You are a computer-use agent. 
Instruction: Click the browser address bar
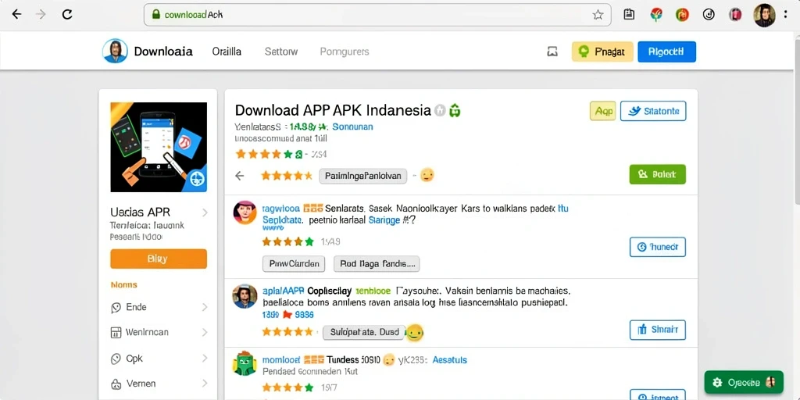pyautogui.click(x=377, y=15)
